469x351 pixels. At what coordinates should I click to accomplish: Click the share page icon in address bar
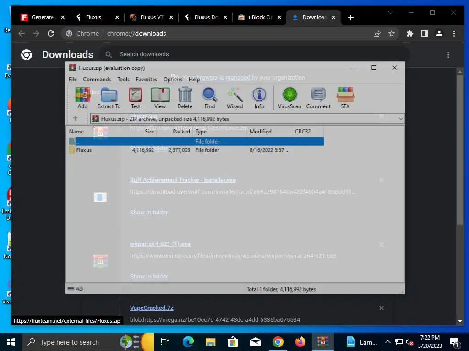[377, 33]
